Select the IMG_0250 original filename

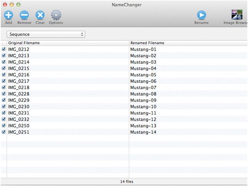click(x=18, y=126)
